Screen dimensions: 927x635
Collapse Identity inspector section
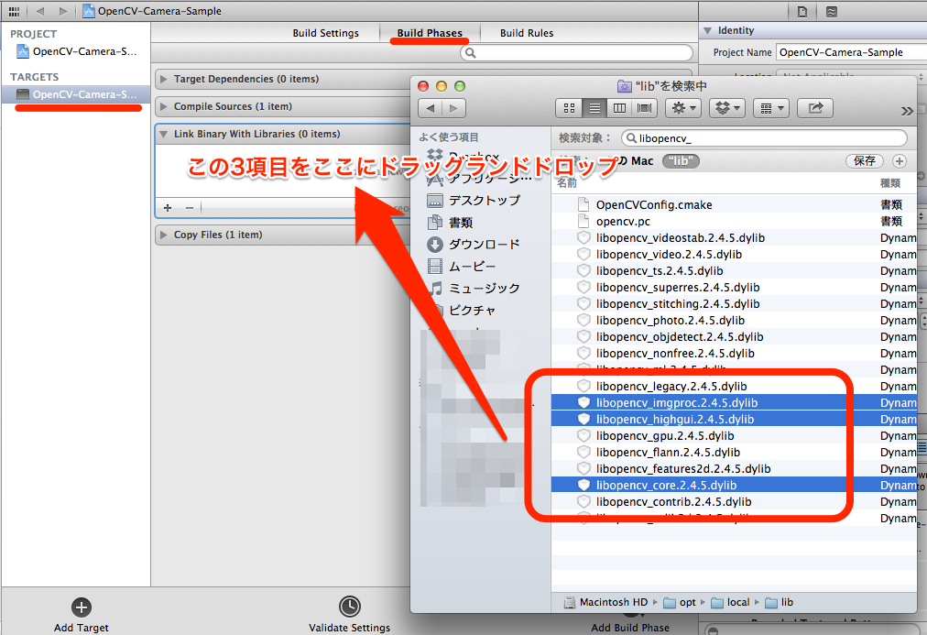[708, 30]
